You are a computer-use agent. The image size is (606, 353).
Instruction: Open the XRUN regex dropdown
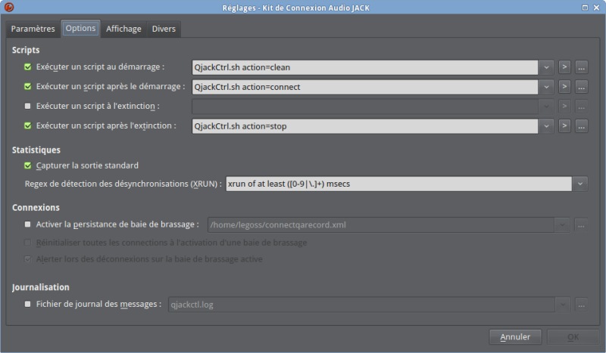pos(580,184)
